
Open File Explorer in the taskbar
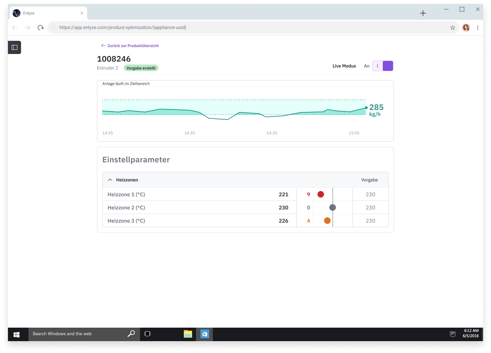(188, 334)
